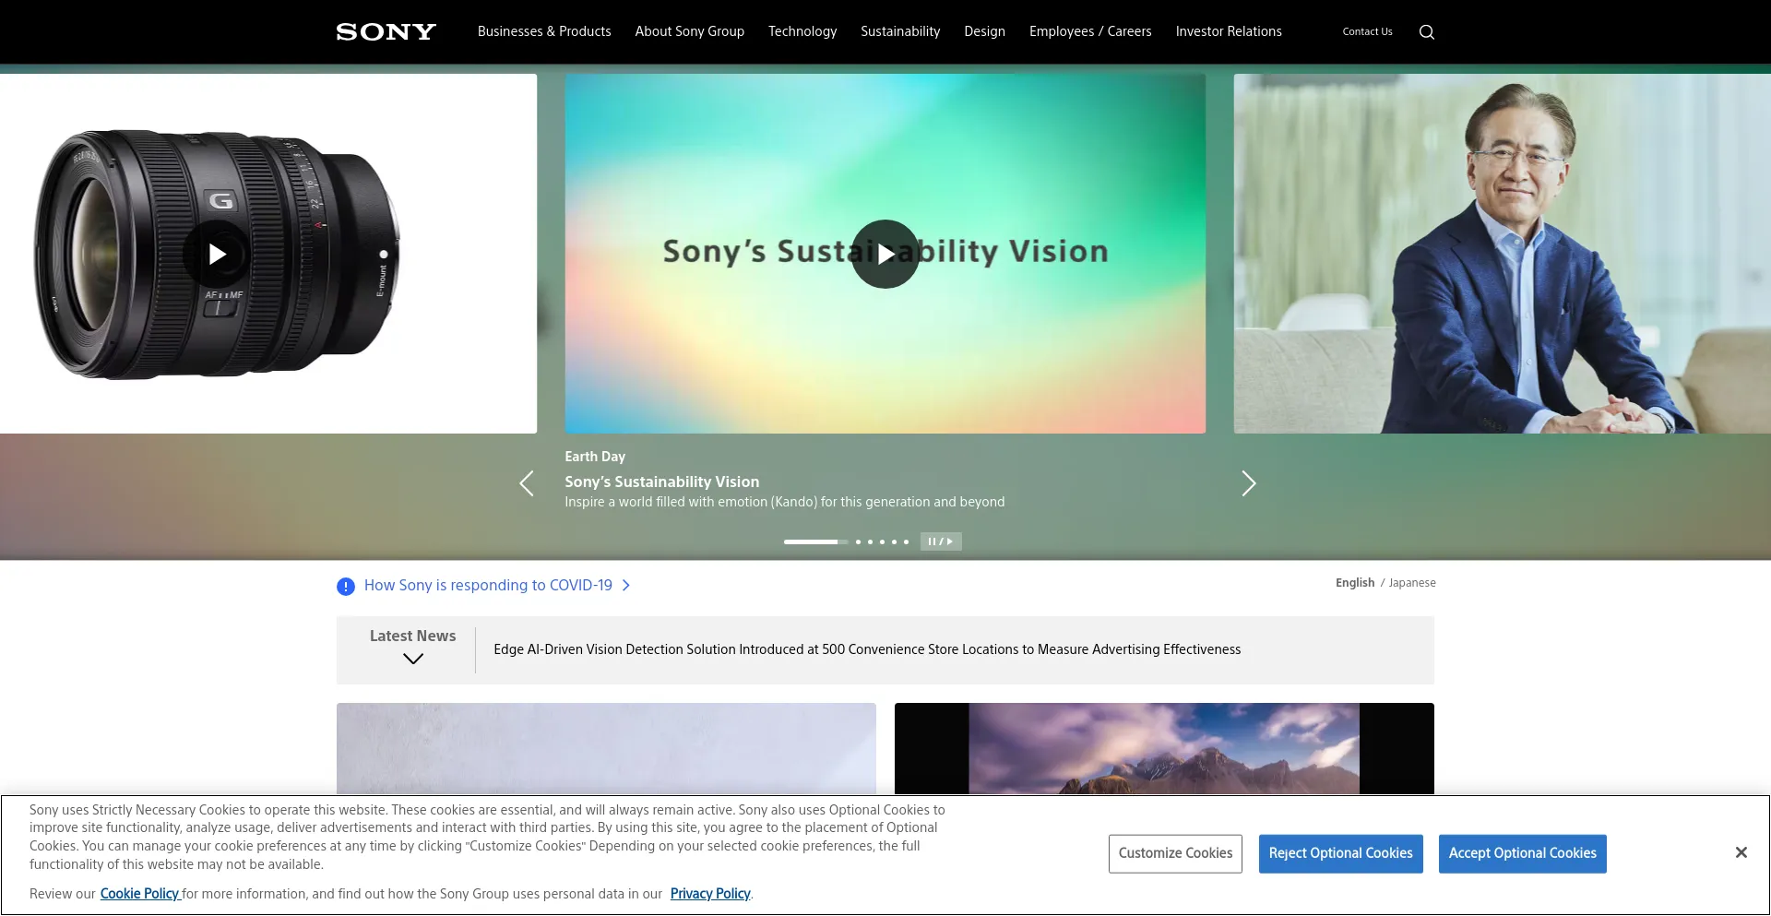1771x916 pixels.
Task: Open the Privacy Policy link
Action: (x=710, y=894)
